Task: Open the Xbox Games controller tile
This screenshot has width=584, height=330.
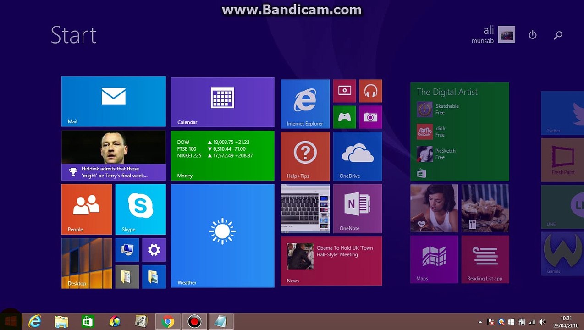Action: point(344,117)
